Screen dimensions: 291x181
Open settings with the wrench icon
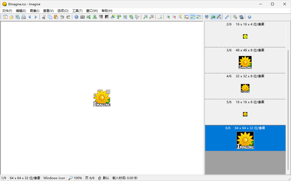227,17
